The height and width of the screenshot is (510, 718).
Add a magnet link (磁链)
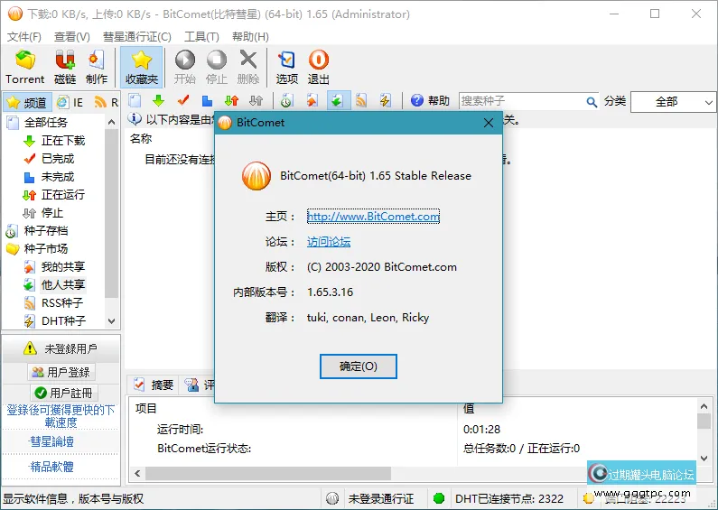tap(65, 68)
